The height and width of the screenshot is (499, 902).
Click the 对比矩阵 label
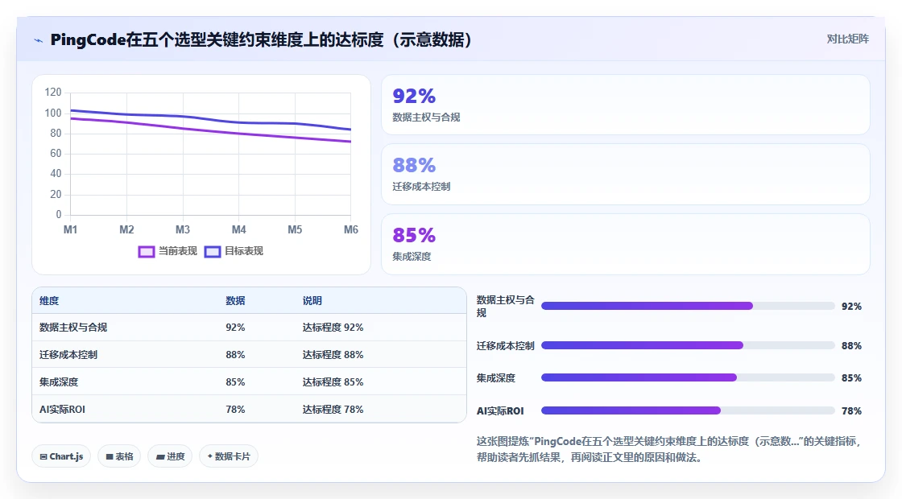tap(847, 39)
